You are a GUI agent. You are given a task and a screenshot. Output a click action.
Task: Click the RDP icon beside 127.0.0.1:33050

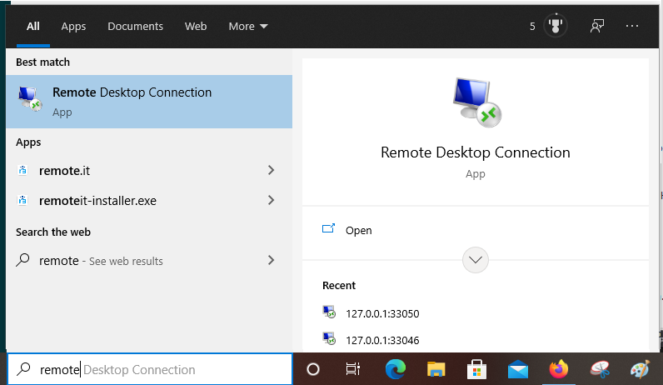(x=329, y=312)
